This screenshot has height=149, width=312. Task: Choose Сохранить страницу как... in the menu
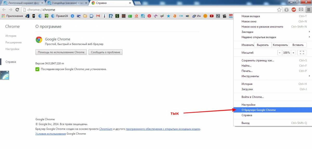point(272,60)
